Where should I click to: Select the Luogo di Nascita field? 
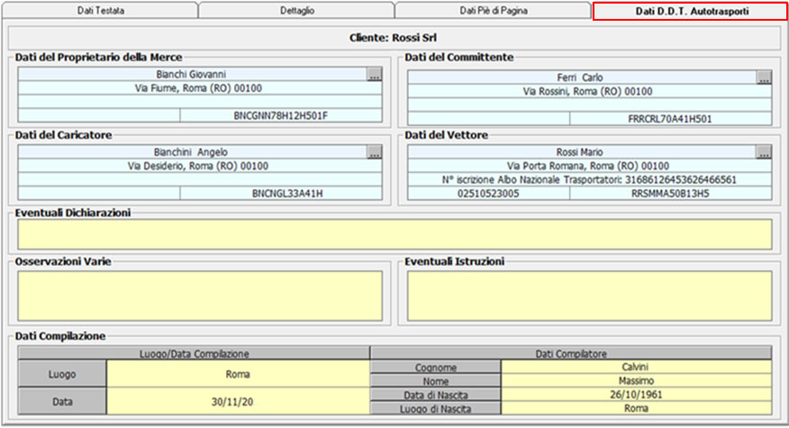pos(636,407)
